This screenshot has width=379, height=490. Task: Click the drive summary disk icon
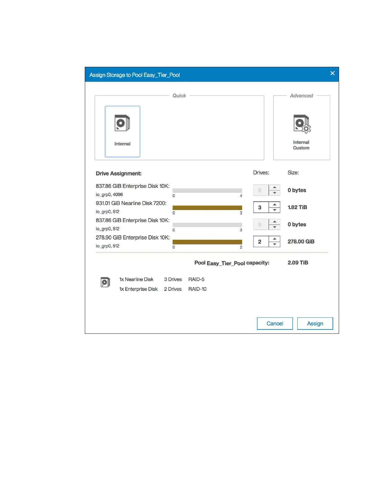[x=105, y=282]
